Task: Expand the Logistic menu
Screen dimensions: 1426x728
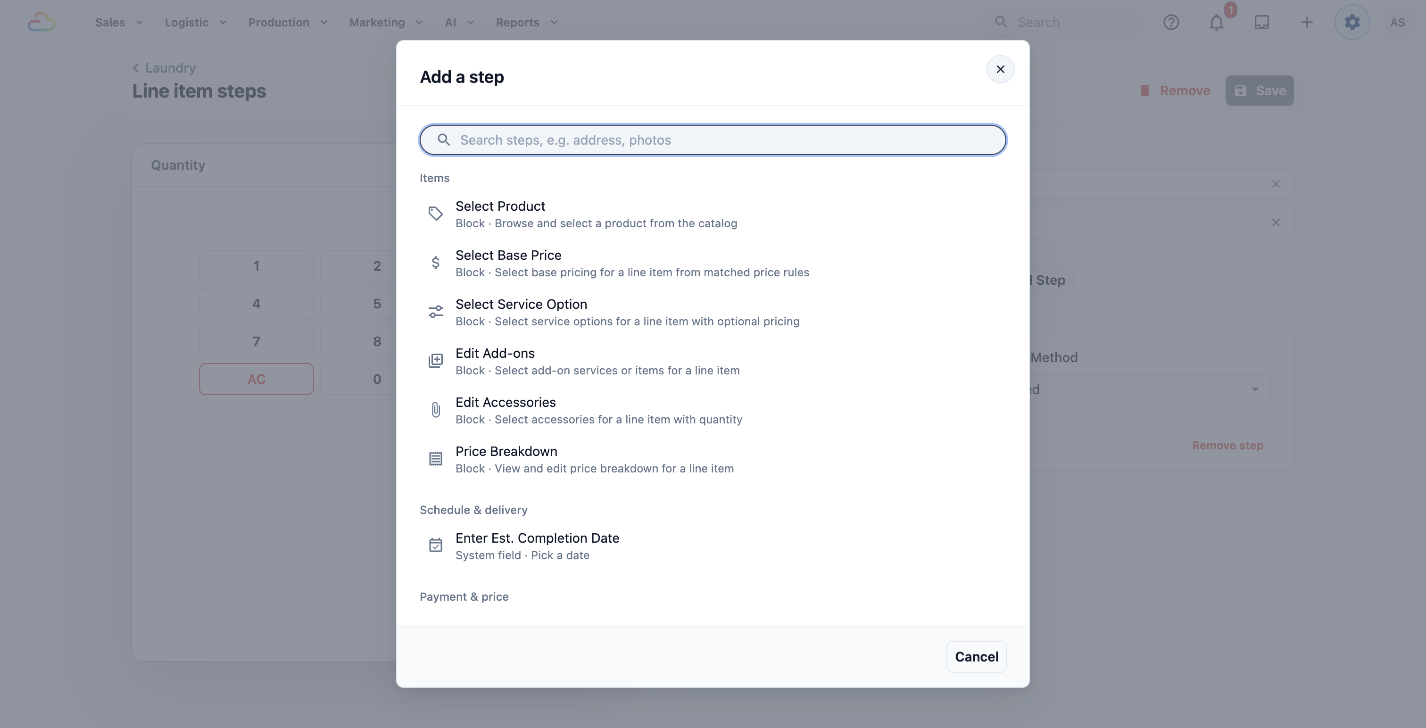Action: click(195, 22)
